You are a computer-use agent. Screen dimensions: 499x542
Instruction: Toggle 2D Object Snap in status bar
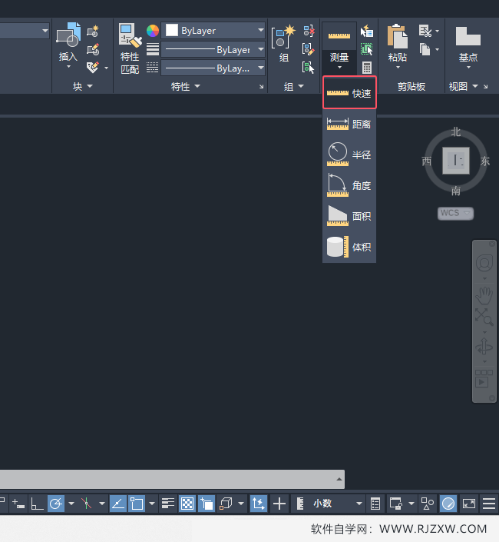[x=137, y=504]
